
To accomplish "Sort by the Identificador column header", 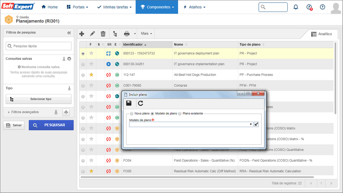I will coord(147,45).
